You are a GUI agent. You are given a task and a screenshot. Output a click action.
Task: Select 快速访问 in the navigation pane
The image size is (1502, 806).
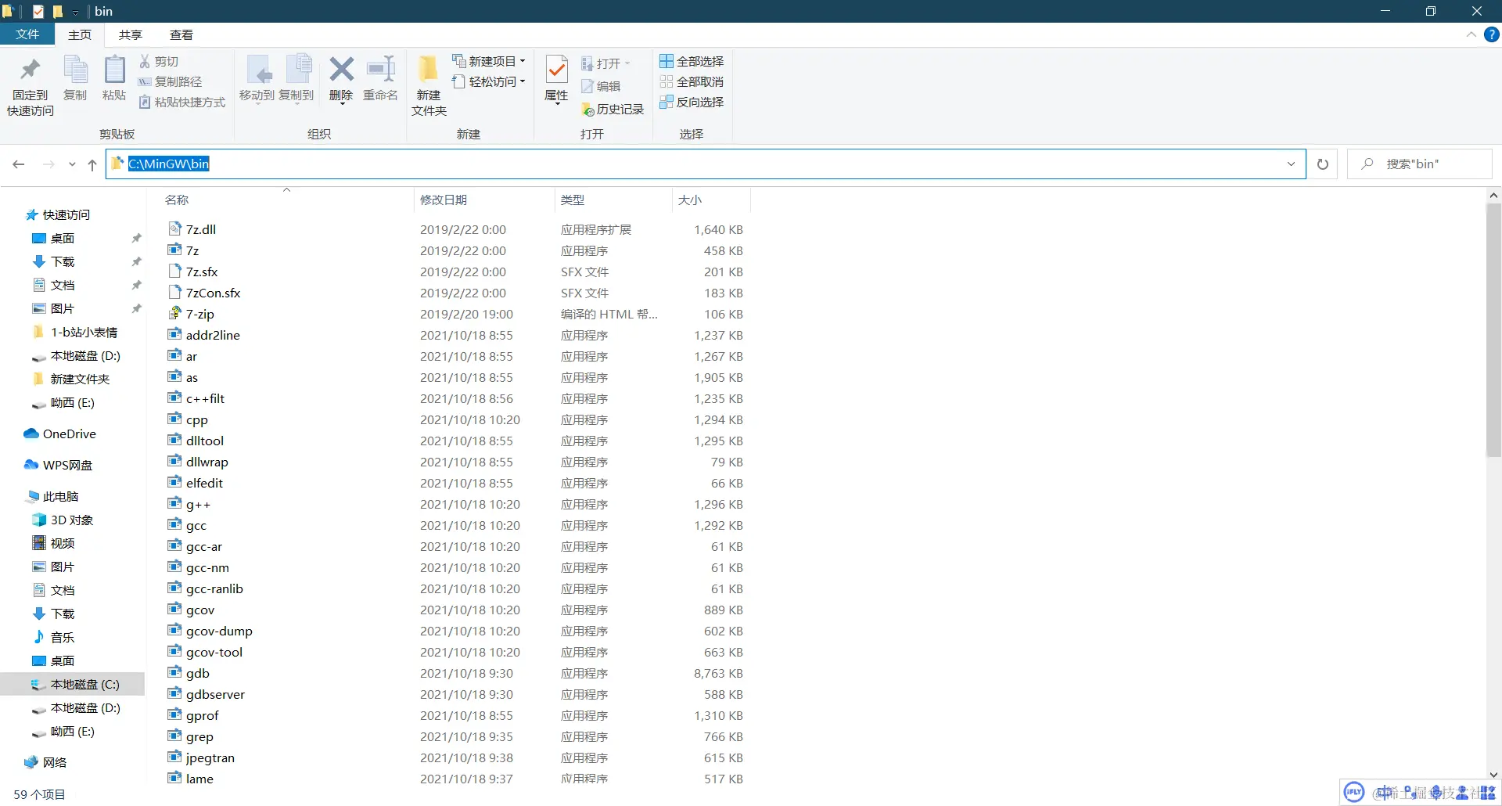tap(57, 214)
